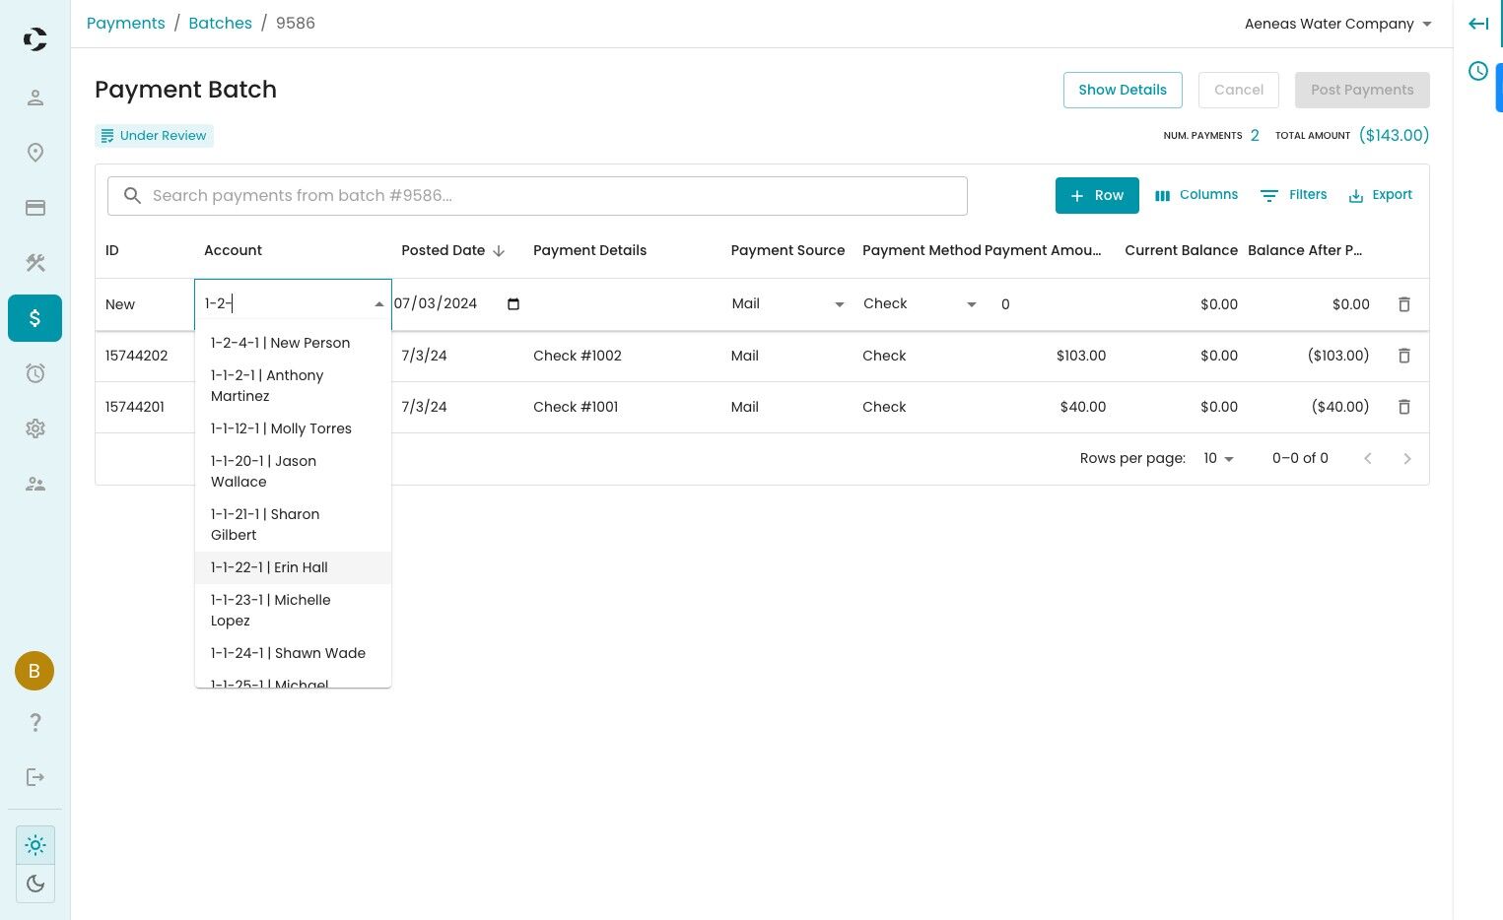Click the Posted Date column header
The image size is (1503, 920).
click(444, 250)
